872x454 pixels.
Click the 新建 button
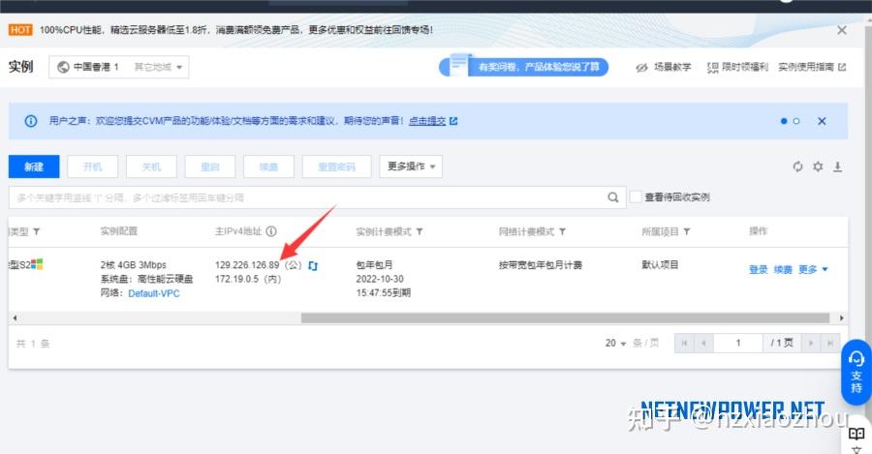click(x=34, y=166)
